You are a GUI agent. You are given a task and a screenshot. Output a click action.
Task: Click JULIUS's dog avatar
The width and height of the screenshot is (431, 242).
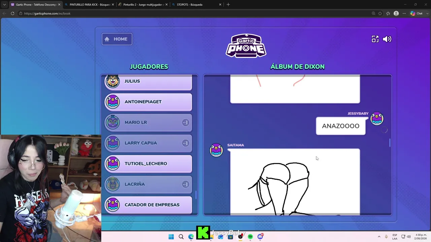pos(112,81)
